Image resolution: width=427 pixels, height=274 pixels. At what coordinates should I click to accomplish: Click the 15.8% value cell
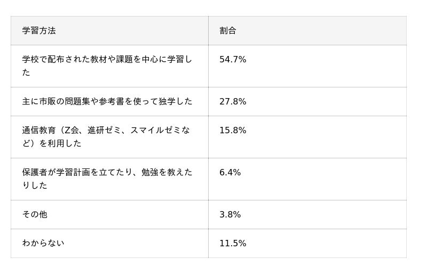coord(233,130)
